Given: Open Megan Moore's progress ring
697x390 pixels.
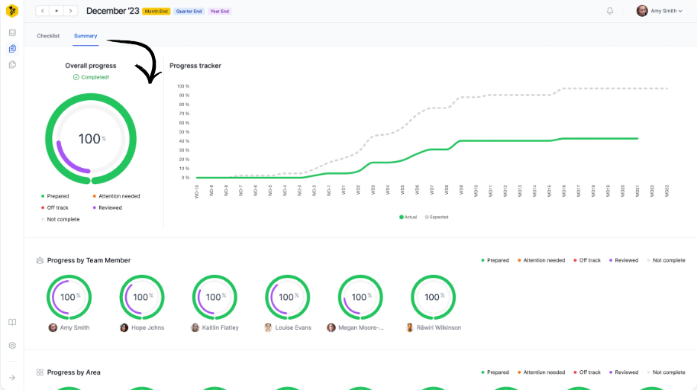Looking at the screenshot, I should coord(360,297).
